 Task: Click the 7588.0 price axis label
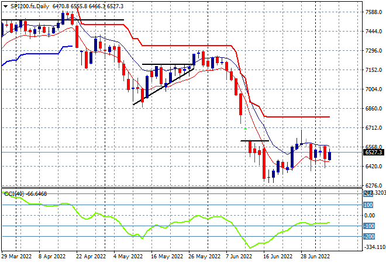(x=374, y=12)
